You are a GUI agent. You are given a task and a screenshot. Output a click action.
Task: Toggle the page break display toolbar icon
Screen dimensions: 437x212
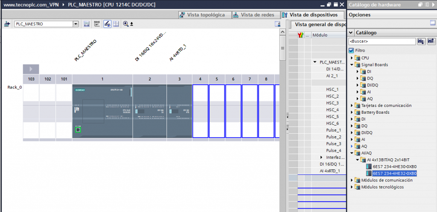click(x=116, y=24)
